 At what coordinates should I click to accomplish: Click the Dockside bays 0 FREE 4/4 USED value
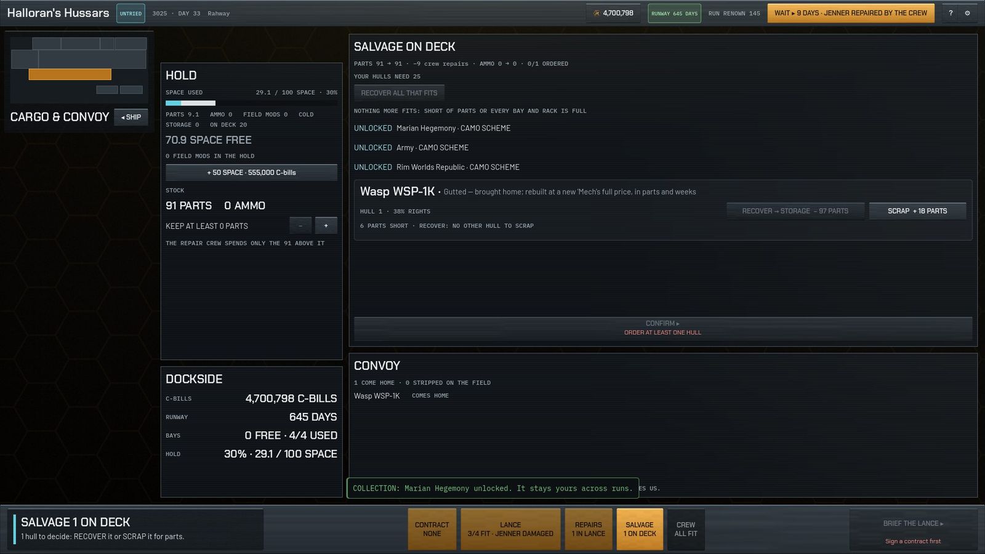[x=291, y=436]
